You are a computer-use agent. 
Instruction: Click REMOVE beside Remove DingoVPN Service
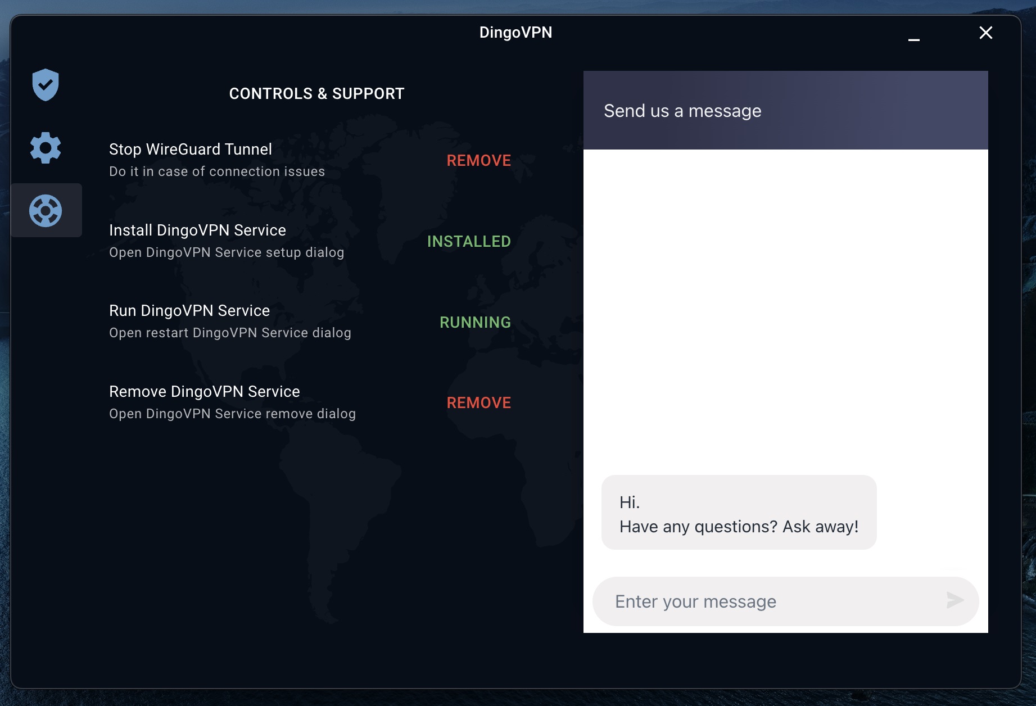point(478,403)
